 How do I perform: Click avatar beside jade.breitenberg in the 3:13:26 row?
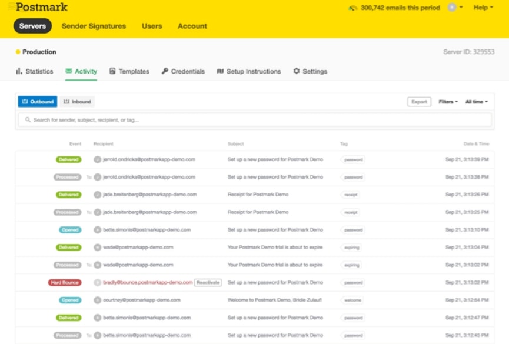tap(97, 195)
